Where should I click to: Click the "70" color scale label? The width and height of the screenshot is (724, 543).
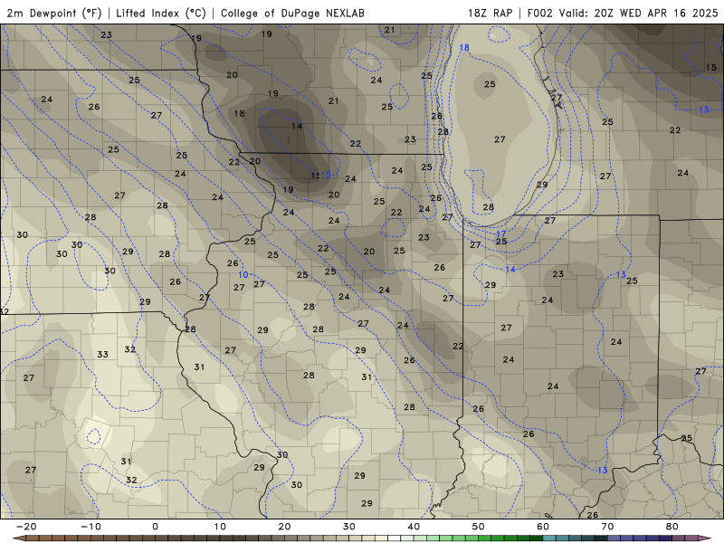607,527
